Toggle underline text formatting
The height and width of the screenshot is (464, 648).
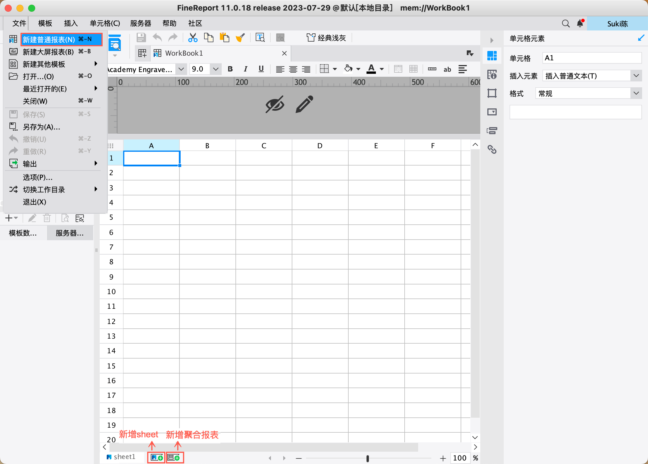pyautogui.click(x=261, y=69)
